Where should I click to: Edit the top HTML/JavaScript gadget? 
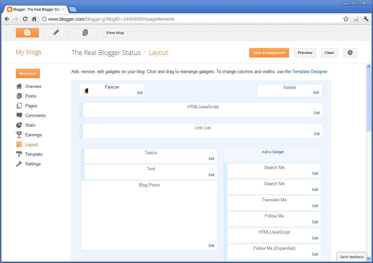[x=317, y=113]
